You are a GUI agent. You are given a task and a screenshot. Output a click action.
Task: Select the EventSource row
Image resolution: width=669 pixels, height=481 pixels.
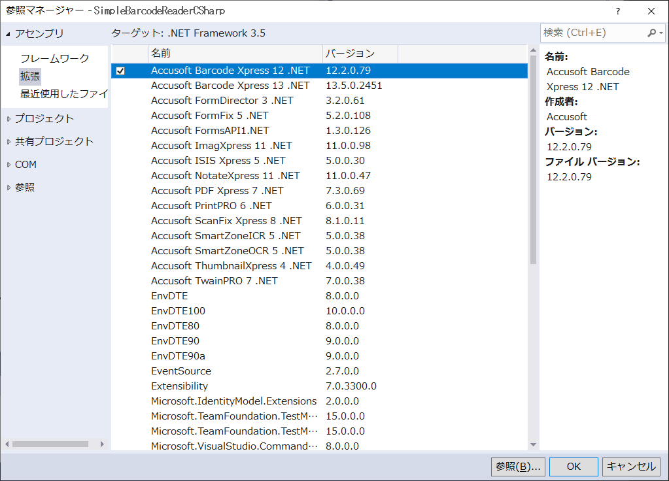pyautogui.click(x=319, y=371)
